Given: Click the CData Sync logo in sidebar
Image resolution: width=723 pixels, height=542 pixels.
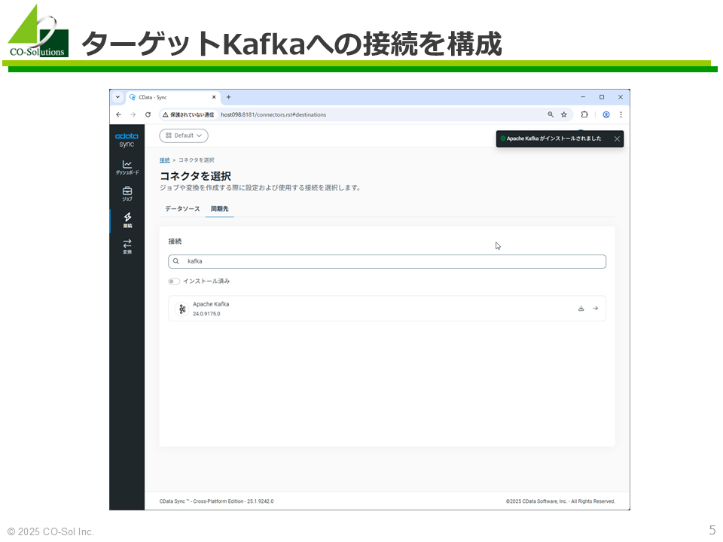Looking at the screenshot, I should [x=127, y=140].
